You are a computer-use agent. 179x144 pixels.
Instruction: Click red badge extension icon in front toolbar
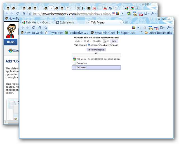(x=156, y=28)
